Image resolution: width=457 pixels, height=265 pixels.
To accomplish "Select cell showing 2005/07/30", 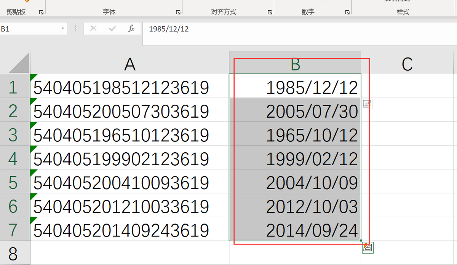I will pyautogui.click(x=295, y=110).
